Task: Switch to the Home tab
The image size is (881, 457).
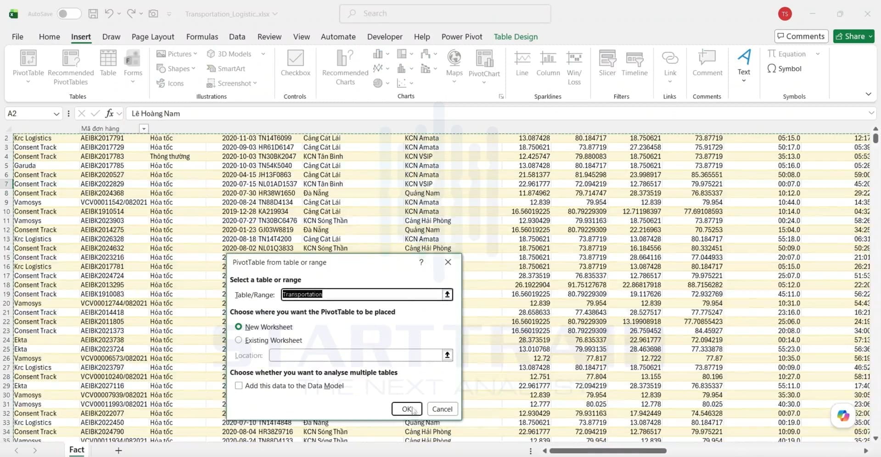Action: (49, 37)
